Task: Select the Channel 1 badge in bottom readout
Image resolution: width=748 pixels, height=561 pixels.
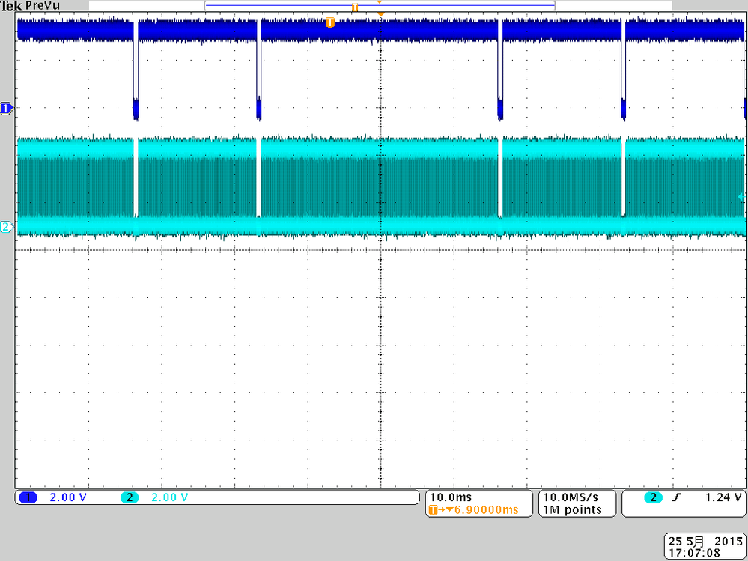Action: (x=28, y=497)
